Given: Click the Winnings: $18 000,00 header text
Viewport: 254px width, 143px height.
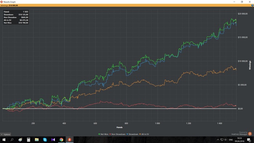Looking at the screenshot, I should click(x=9, y=5).
